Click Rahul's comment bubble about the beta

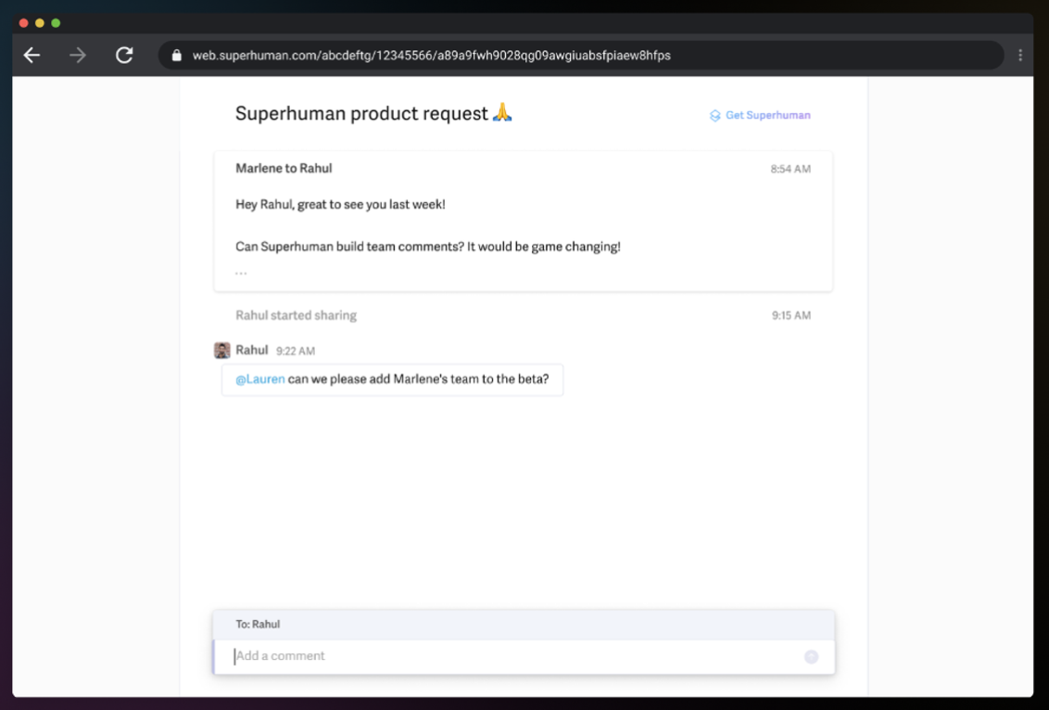(393, 379)
